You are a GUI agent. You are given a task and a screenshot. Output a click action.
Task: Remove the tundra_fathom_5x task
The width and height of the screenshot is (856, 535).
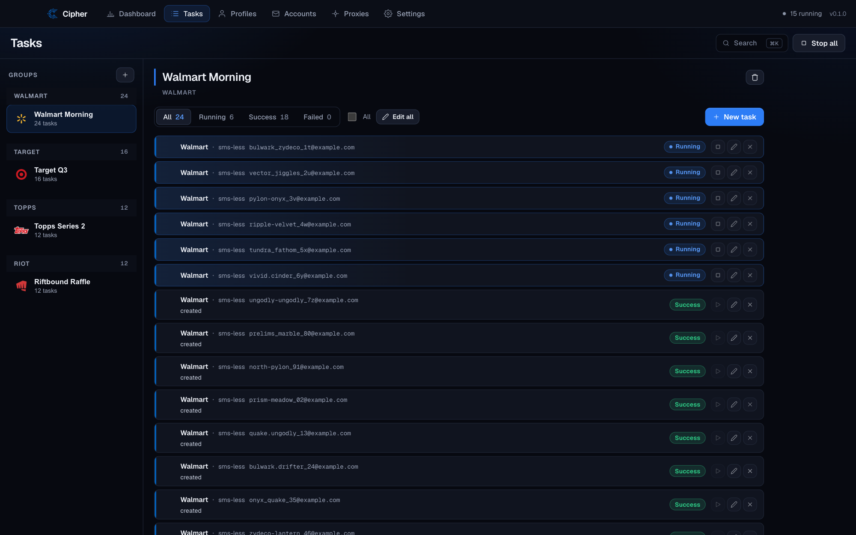click(x=750, y=250)
